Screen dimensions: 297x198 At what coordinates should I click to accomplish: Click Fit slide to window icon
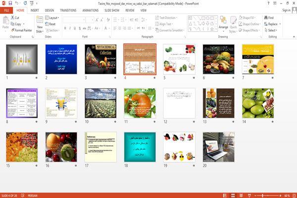coord(294,196)
